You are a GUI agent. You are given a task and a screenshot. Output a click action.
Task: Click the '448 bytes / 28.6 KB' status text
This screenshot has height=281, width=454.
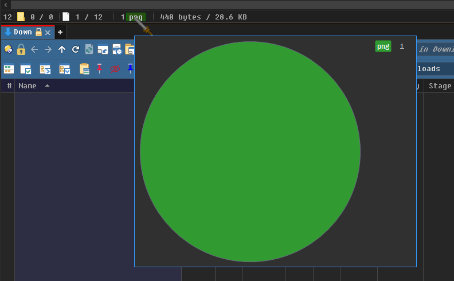tap(203, 17)
